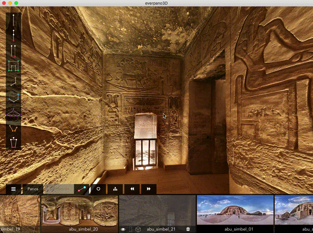Image resolution: width=313 pixels, height=233 pixels.
Task: Toggle visibility eye for abu_simbel_21
Action: click(x=123, y=229)
